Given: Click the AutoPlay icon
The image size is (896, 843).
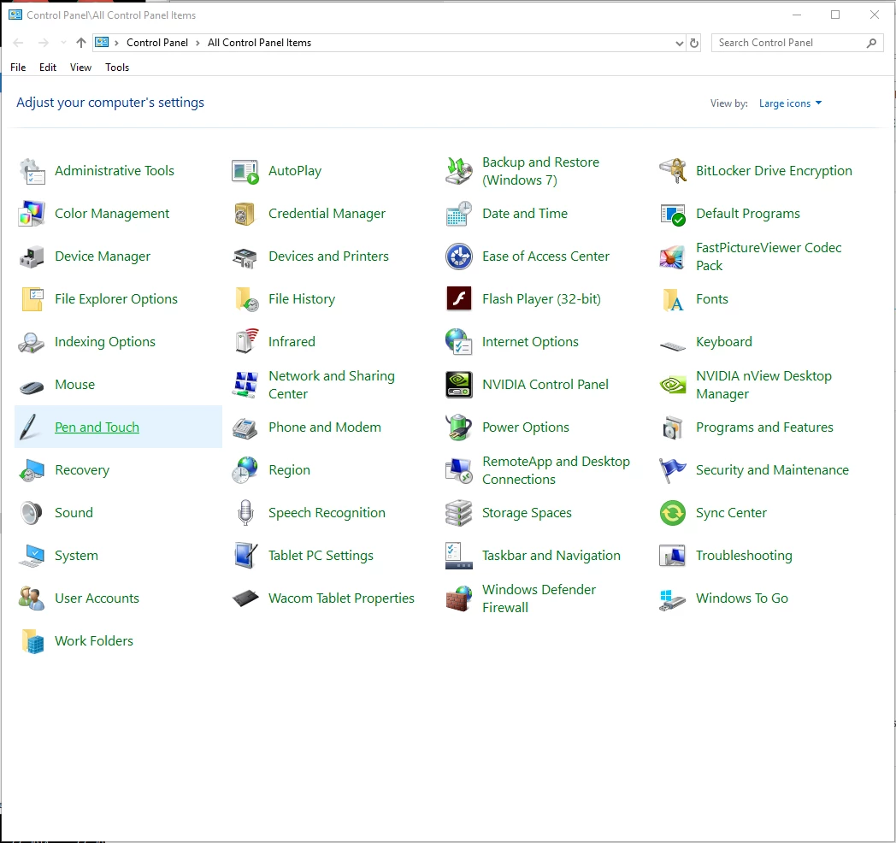Looking at the screenshot, I should (x=245, y=171).
